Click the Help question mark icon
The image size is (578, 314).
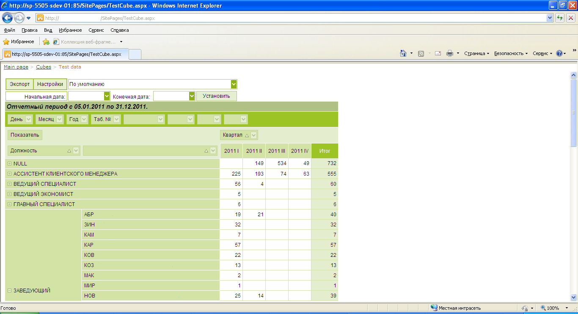(x=559, y=53)
